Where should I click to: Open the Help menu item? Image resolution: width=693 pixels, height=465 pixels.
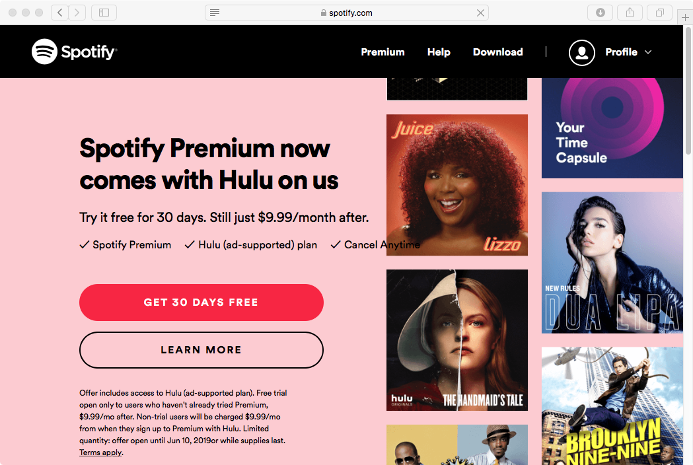click(x=439, y=52)
